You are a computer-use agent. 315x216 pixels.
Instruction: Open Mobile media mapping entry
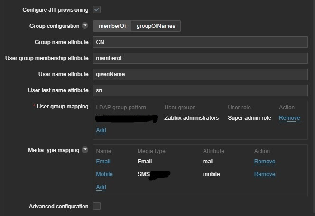[104, 174]
